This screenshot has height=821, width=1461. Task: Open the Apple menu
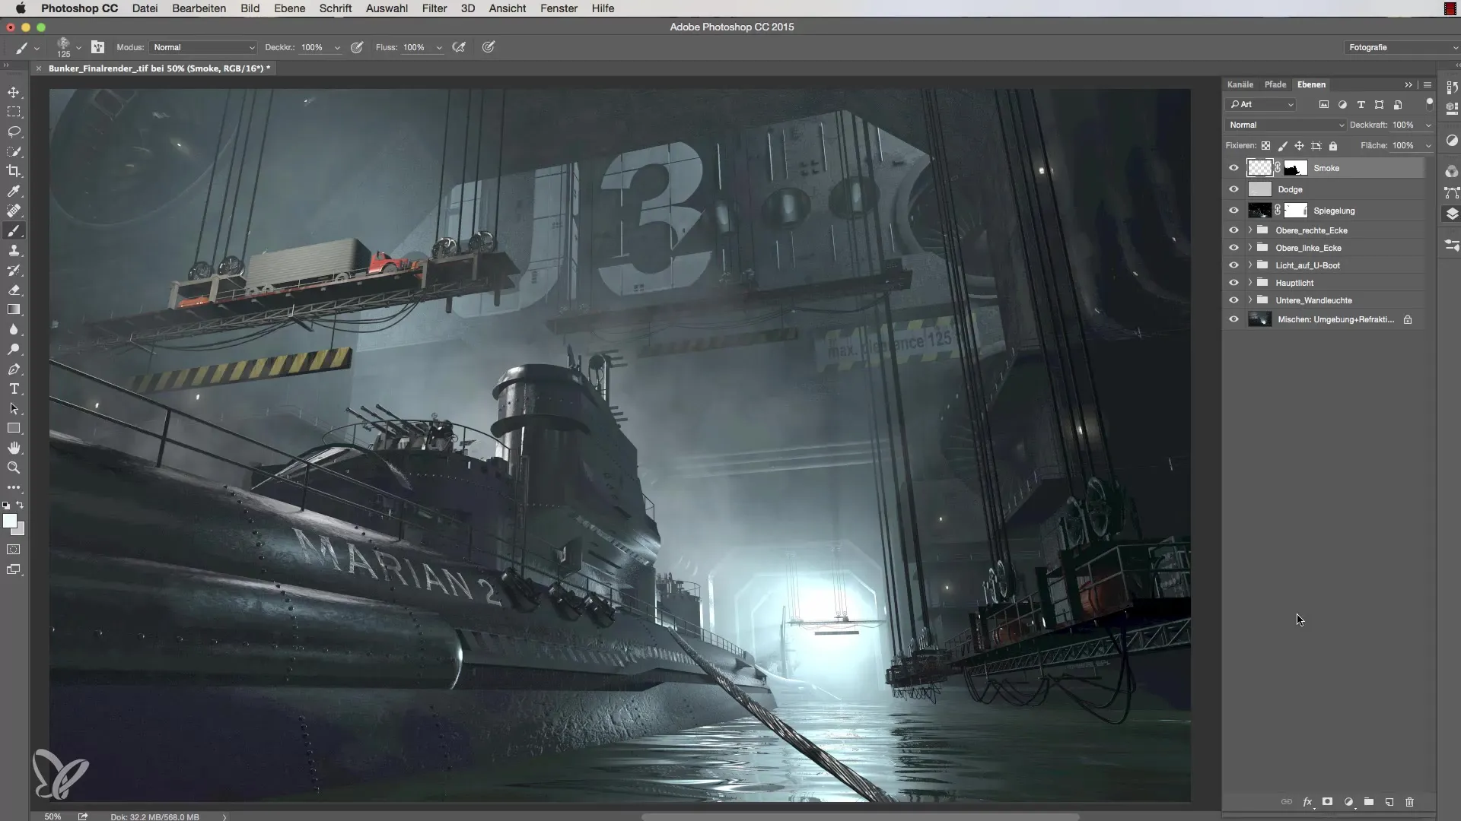point(21,8)
